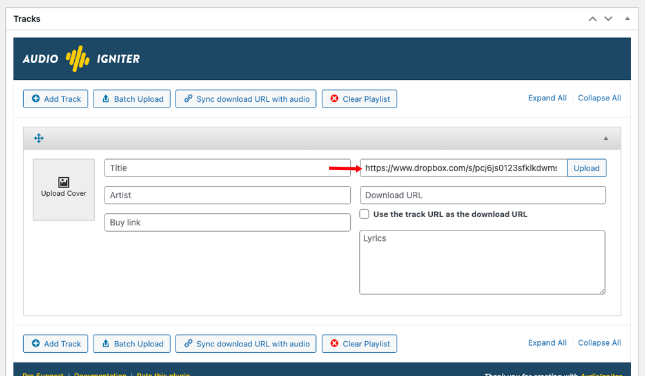Focus the Artist input field
The width and height of the screenshot is (645, 376).
pos(228,195)
